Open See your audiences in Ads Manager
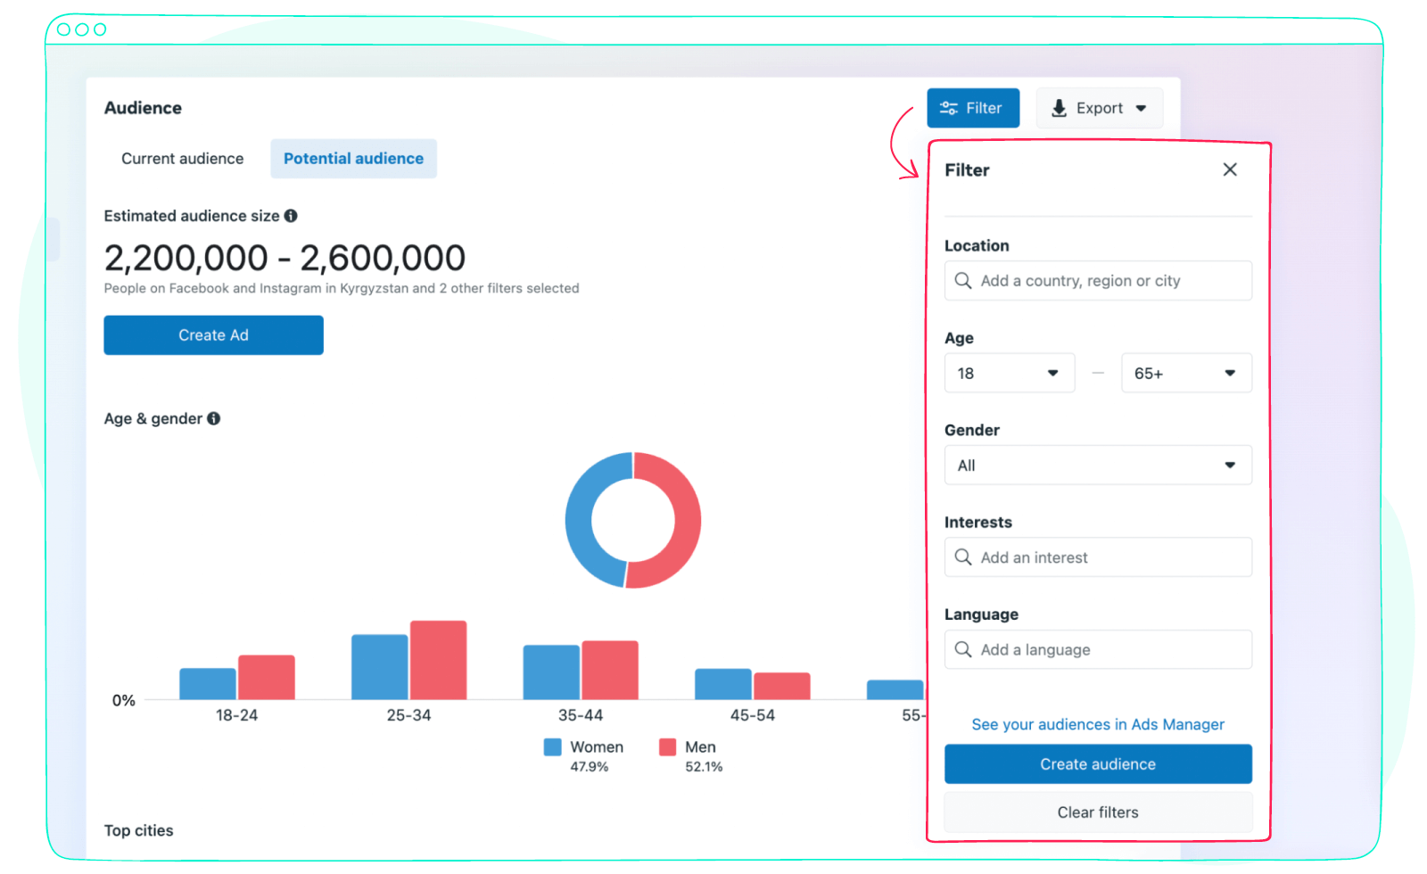The width and height of the screenshot is (1427, 874). (1098, 724)
